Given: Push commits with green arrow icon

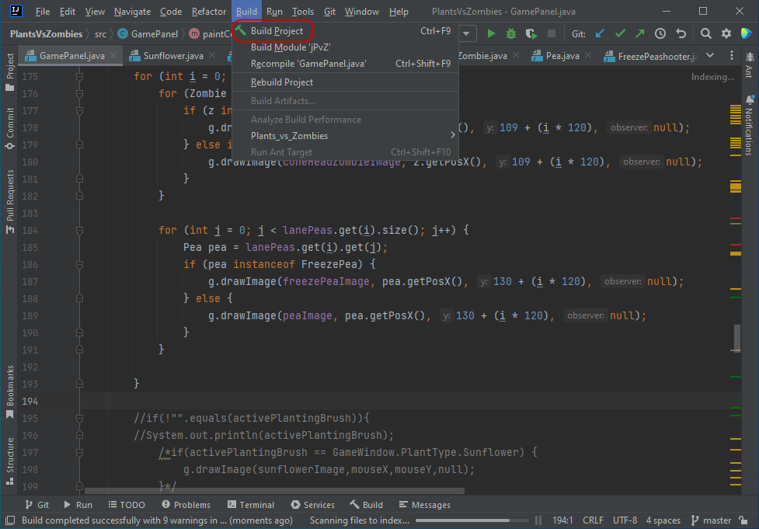Looking at the screenshot, I should [640, 34].
